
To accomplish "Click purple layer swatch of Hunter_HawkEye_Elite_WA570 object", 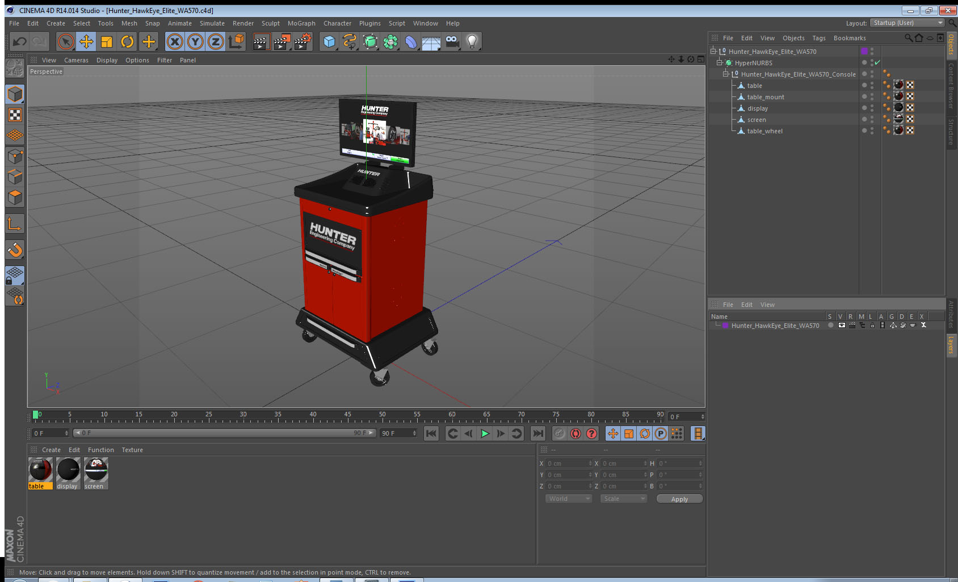I will coord(864,51).
